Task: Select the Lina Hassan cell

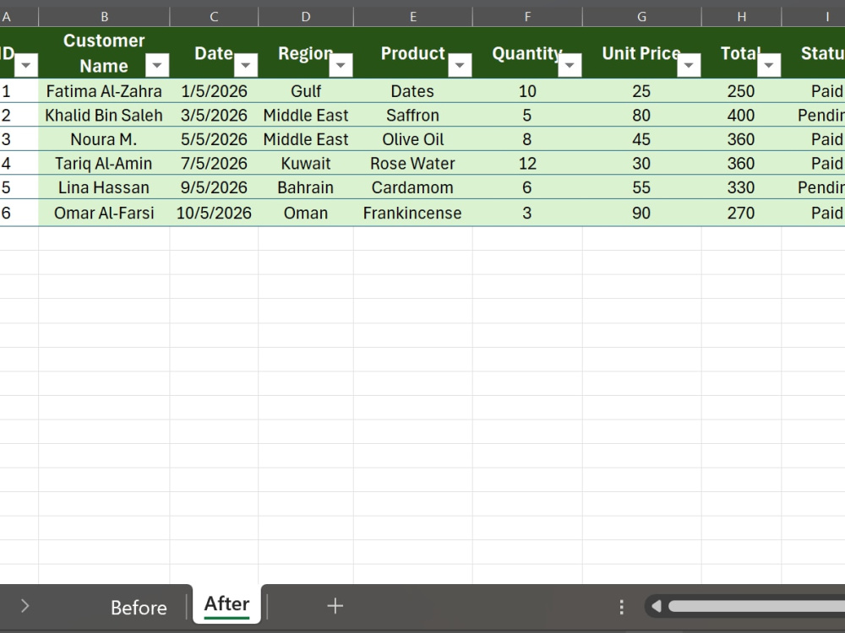Action: 104,187
